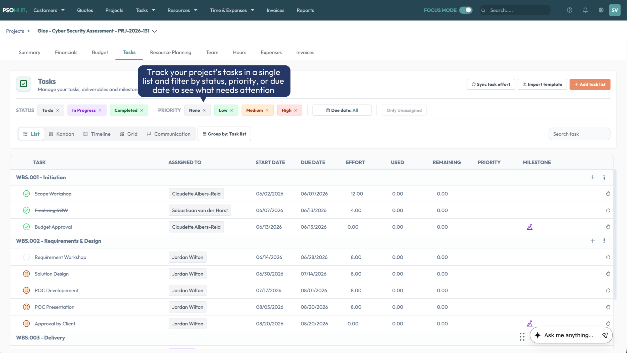Click the drag handle dots beside assistant box
The image size is (627, 353).
tap(522, 336)
